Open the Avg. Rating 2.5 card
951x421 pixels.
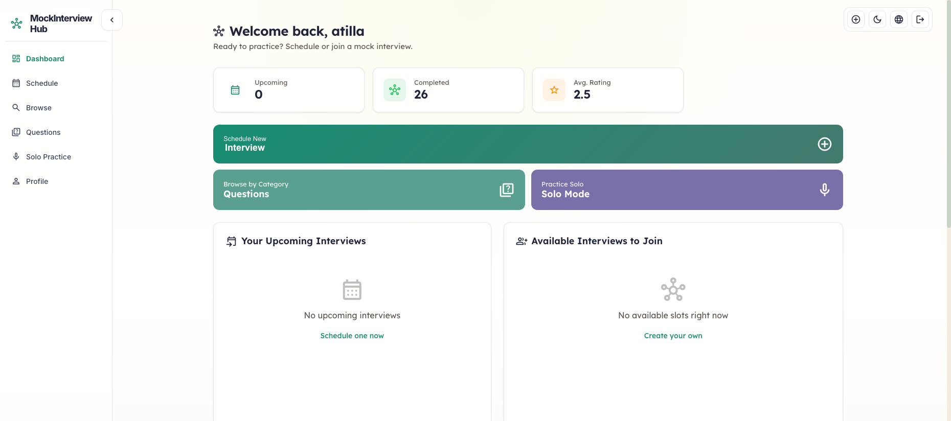click(x=608, y=90)
